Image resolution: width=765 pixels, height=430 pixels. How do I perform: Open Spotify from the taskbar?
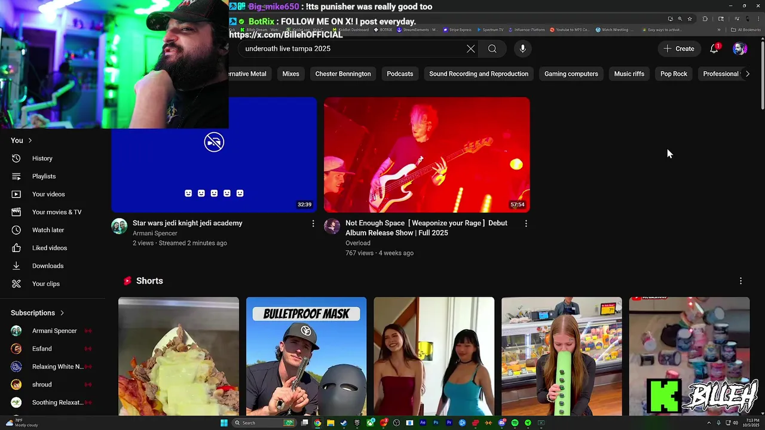click(515, 423)
